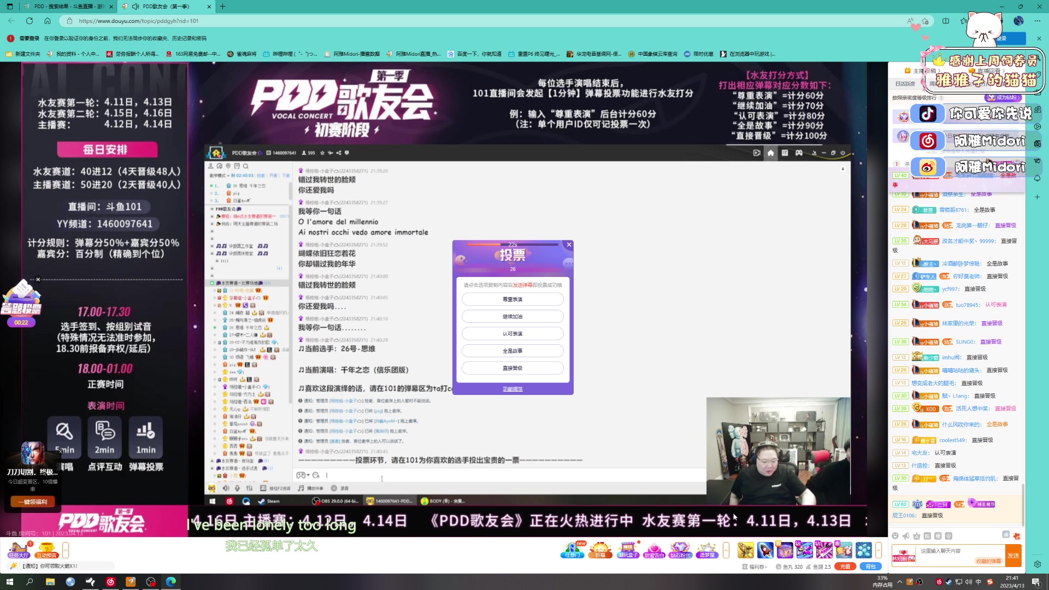Open the emoji picker in YY chat input
The image size is (1049, 590).
tap(316, 475)
